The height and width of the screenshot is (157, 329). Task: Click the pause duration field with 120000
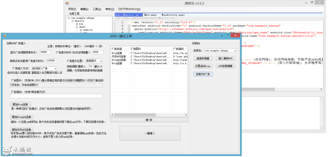click(x=52, y=61)
